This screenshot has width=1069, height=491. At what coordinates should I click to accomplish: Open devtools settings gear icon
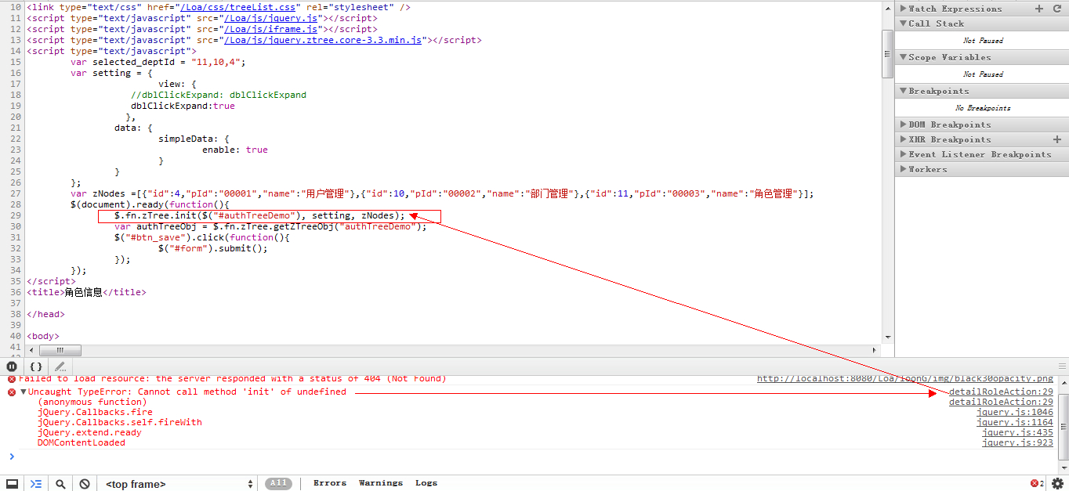(1057, 484)
